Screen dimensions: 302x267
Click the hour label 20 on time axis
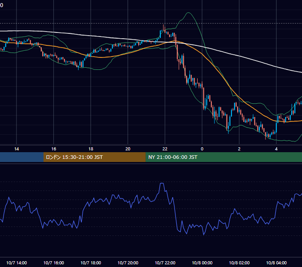tap(128, 149)
